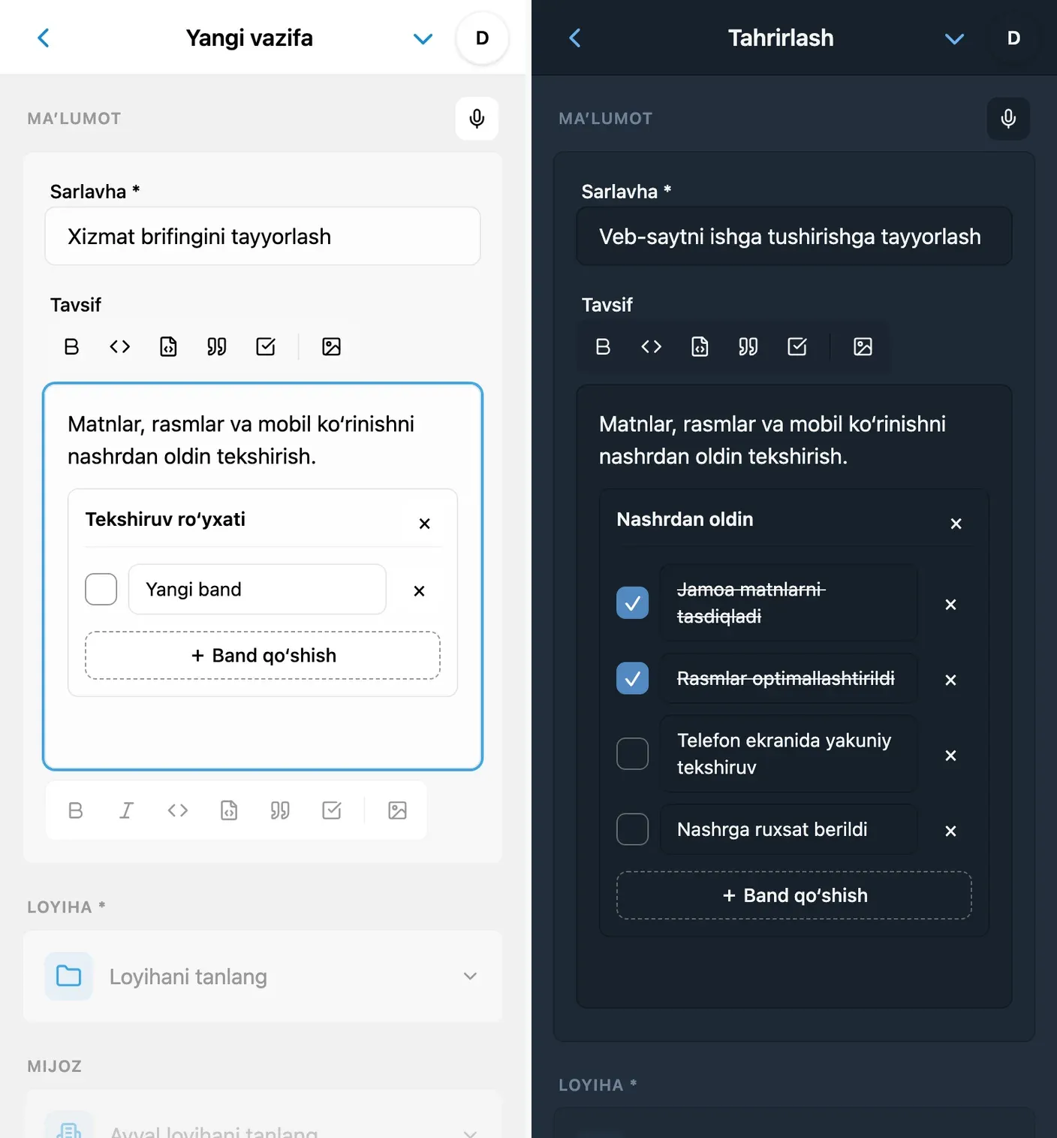Toggle bold in the bottom light editor toolbar
Image resolution: width=1057 pixels, height=1138 pixels.
[x=76, y=810]
